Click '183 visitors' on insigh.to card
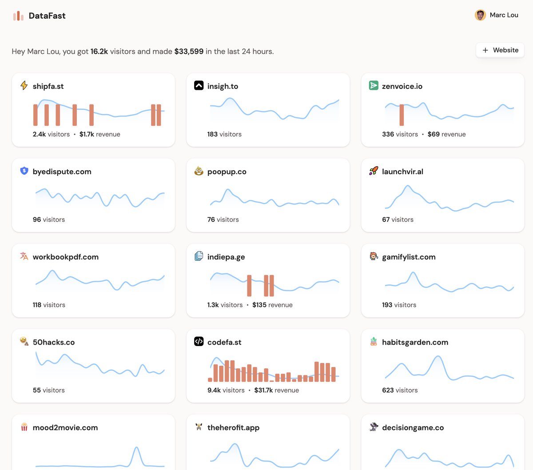 (224, 134)
